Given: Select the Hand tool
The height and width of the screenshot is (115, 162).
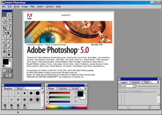Looking at the screenshot, I should [x=5, y=24].
